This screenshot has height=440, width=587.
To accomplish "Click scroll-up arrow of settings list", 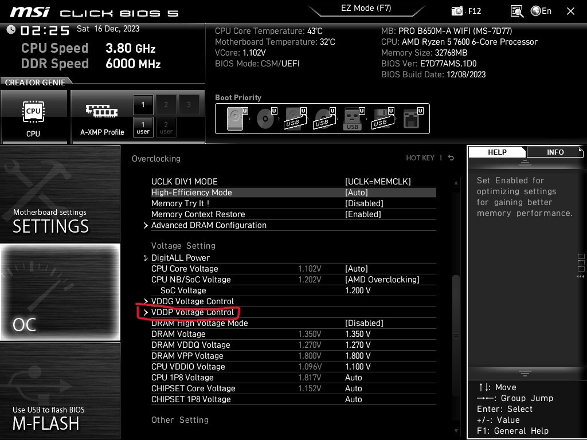I will click(x=456, y=183).
